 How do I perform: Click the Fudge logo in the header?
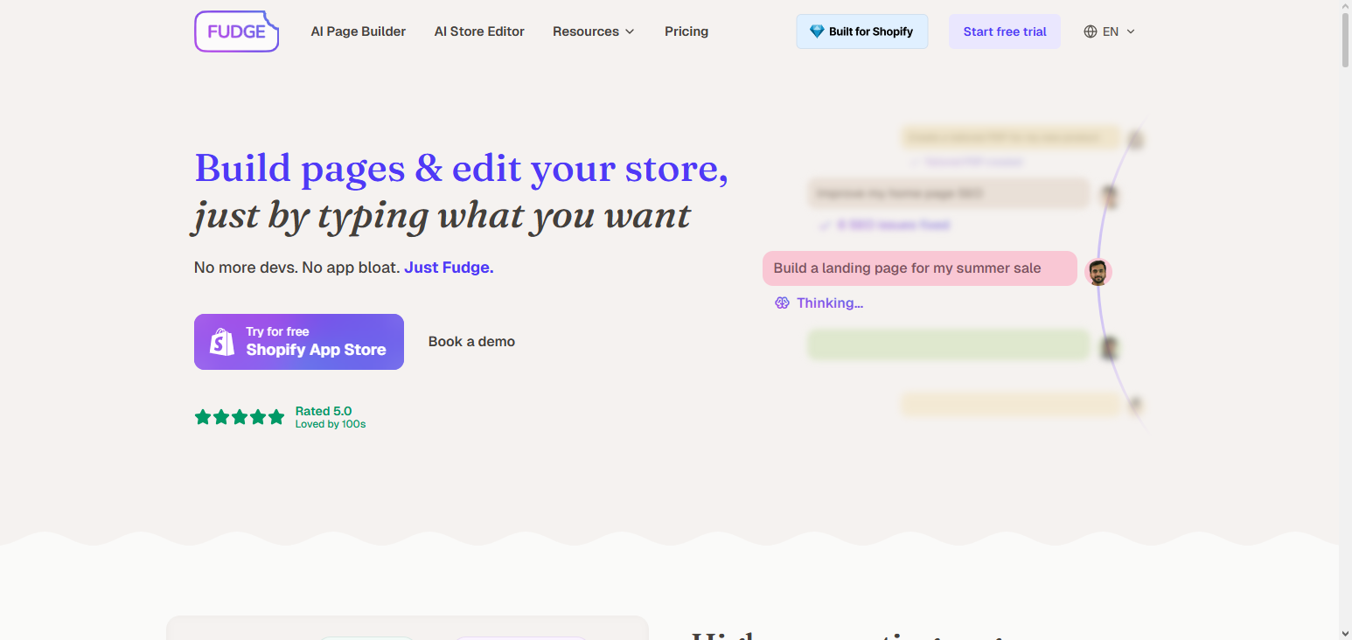(236, 31)
